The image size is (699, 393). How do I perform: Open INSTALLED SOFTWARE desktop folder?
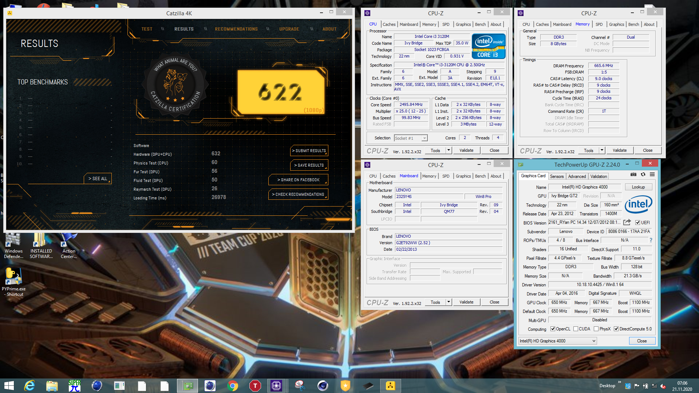[41, 246]
